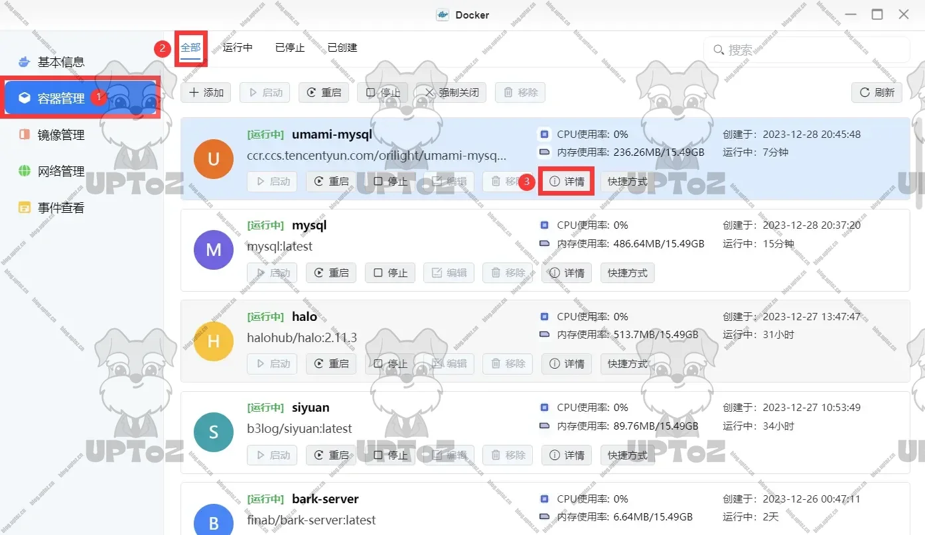Open 镜像管理 in the sidebar
The height and width of the screenshot is (535, 925).
pos(61,135)
